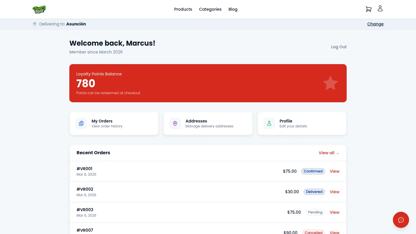The width and height of the screenshot is (416, 234).
Task: Click the Profile person icon
Action: (269, 123)
